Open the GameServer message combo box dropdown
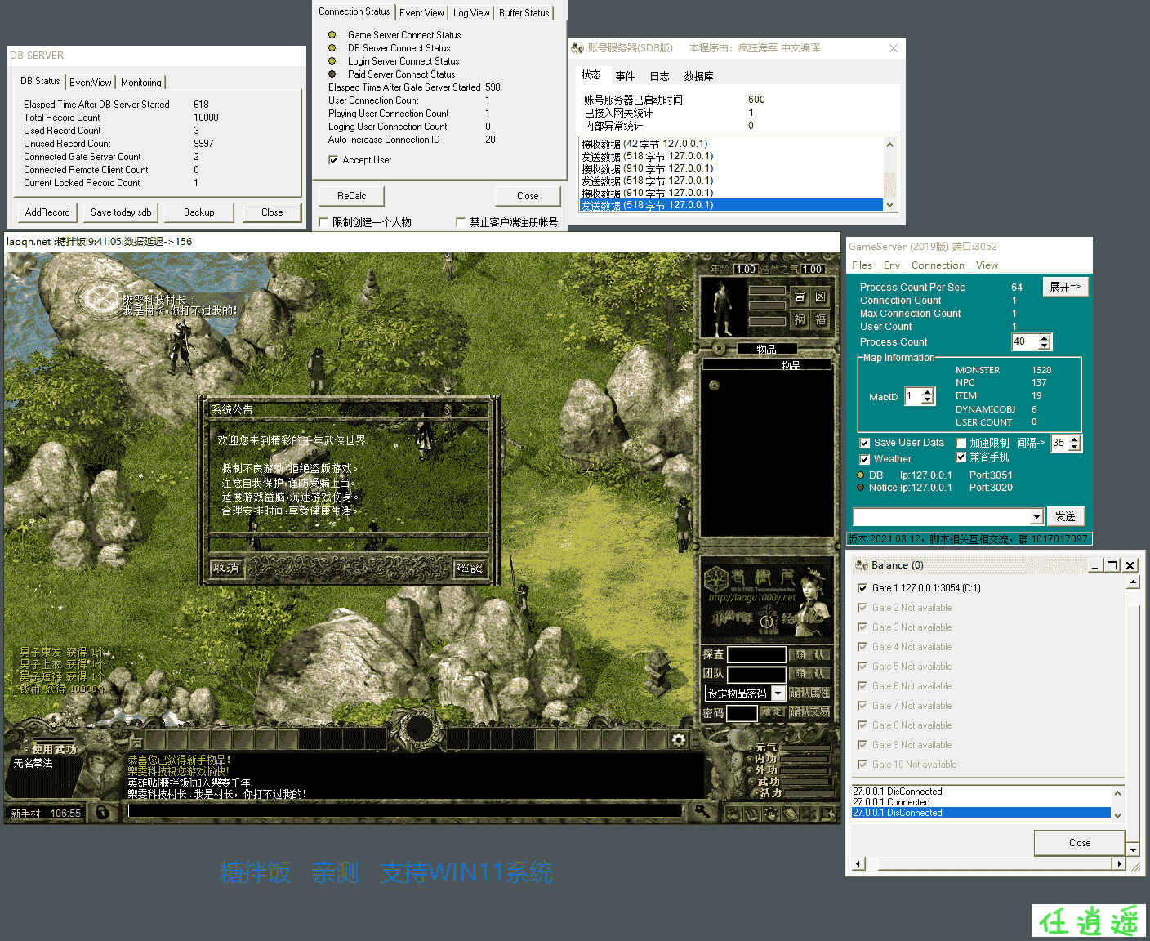Image resolution: width=1150 pixels, height=941 pixels. [1036, 517]
